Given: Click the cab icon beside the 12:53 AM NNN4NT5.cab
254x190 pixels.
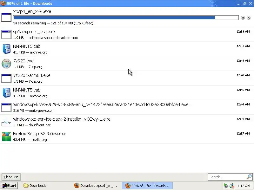Looking at the screenshot, I should (x=6, y=49).
